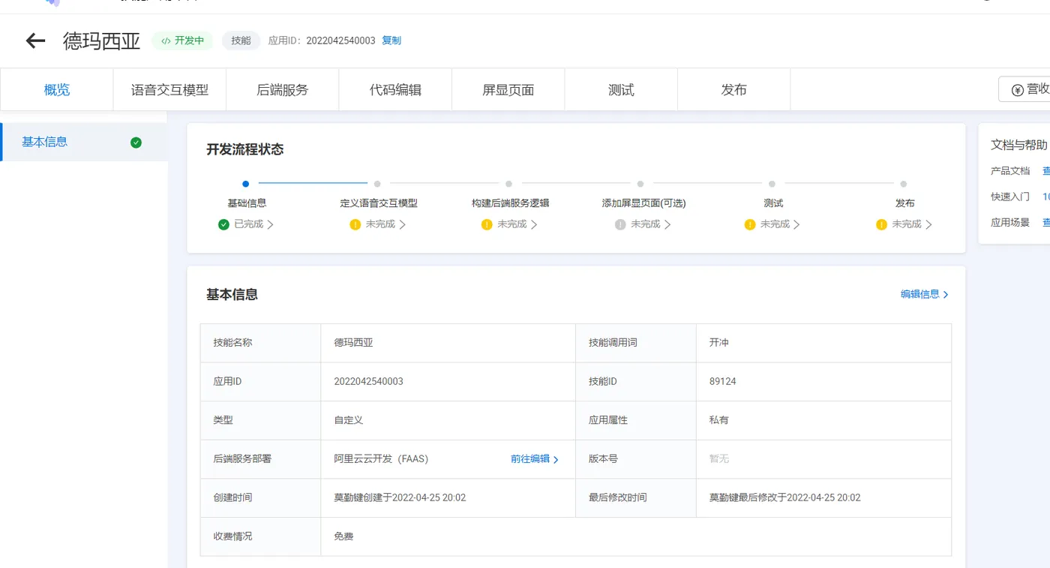Viewport: 1050px width, 568px height.
Task: Click the green completed icon under 基础信息
Action: tap(223, 224)
